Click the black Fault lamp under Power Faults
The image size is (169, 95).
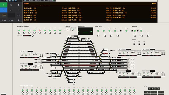click(121, 31)
